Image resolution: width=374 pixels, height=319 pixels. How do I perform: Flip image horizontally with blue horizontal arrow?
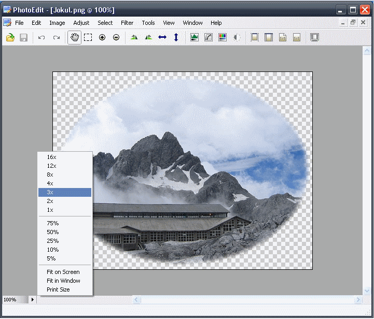click(162, 37)
